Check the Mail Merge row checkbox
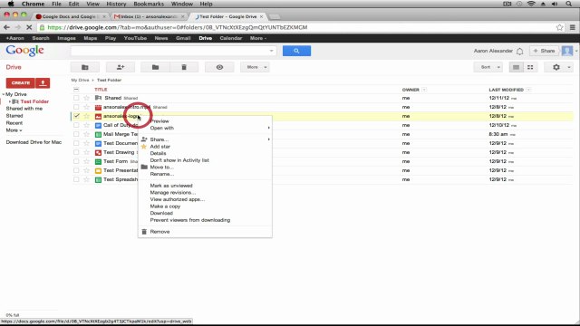The width and height of the screenshot is (580, 326). pyautogui.click(x=76, y=134)
